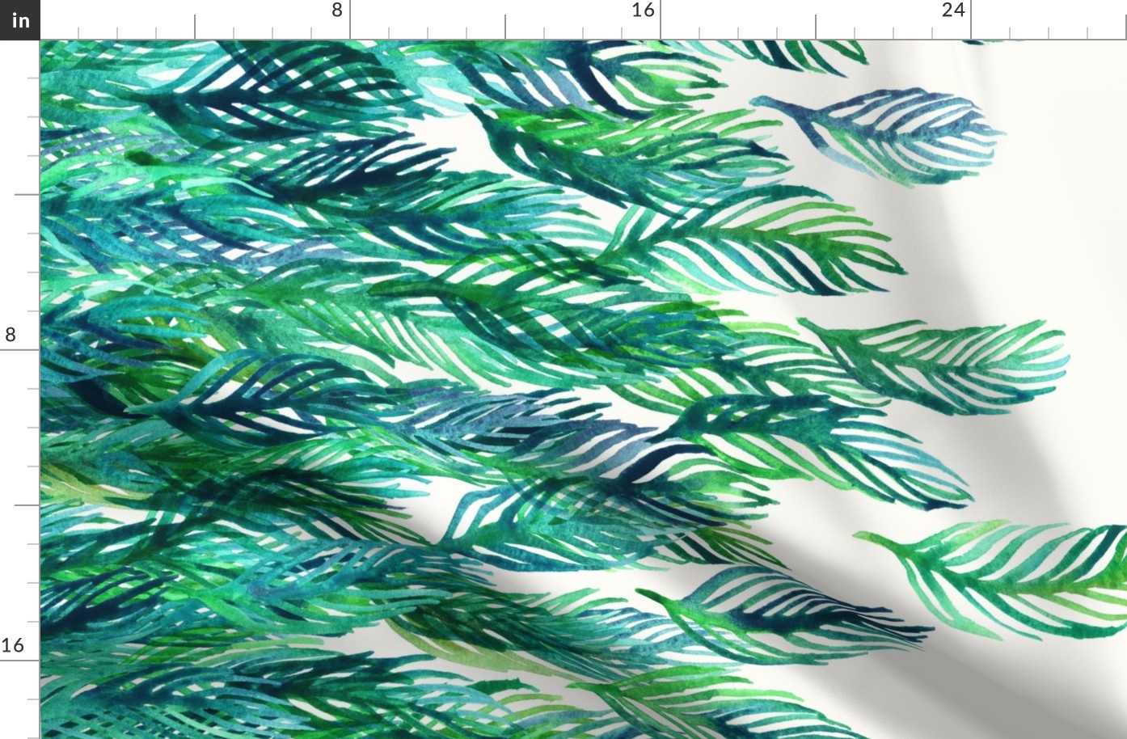
Task: Click the 24 label on top ruler
Action: coord(953,11)
